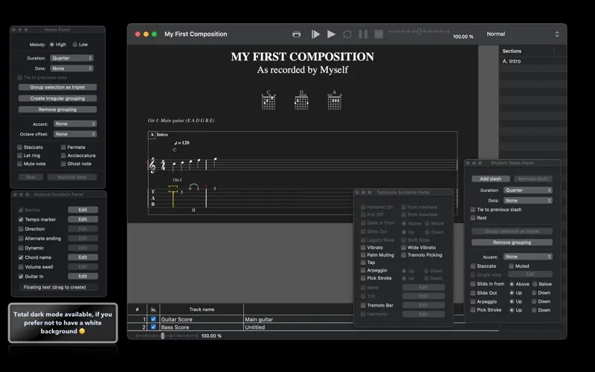595x372 pixels.
Task: Enable Fermata checkbox
Action: pos(63,147)
